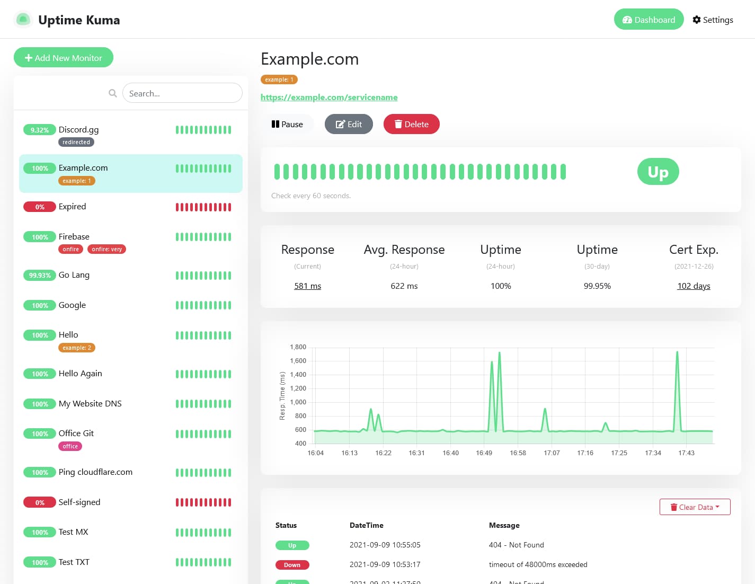Image resolution: width=755 pixels, height=584 pixels.
Task: Click the 581 ms response link
Action: click(307, 286)
